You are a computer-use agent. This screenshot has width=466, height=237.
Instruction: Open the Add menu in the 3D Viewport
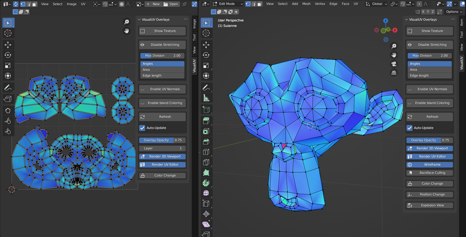point(295,4)
